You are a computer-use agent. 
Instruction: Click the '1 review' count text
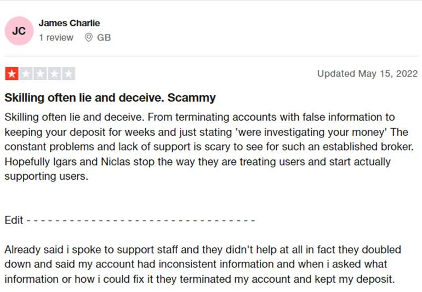[56, 37]
